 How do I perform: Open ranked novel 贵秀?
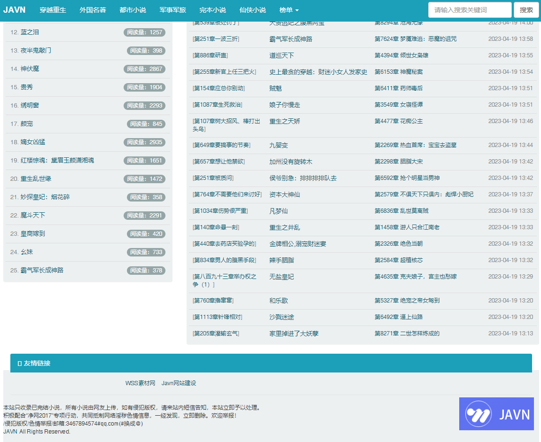(x=27, y=87)
